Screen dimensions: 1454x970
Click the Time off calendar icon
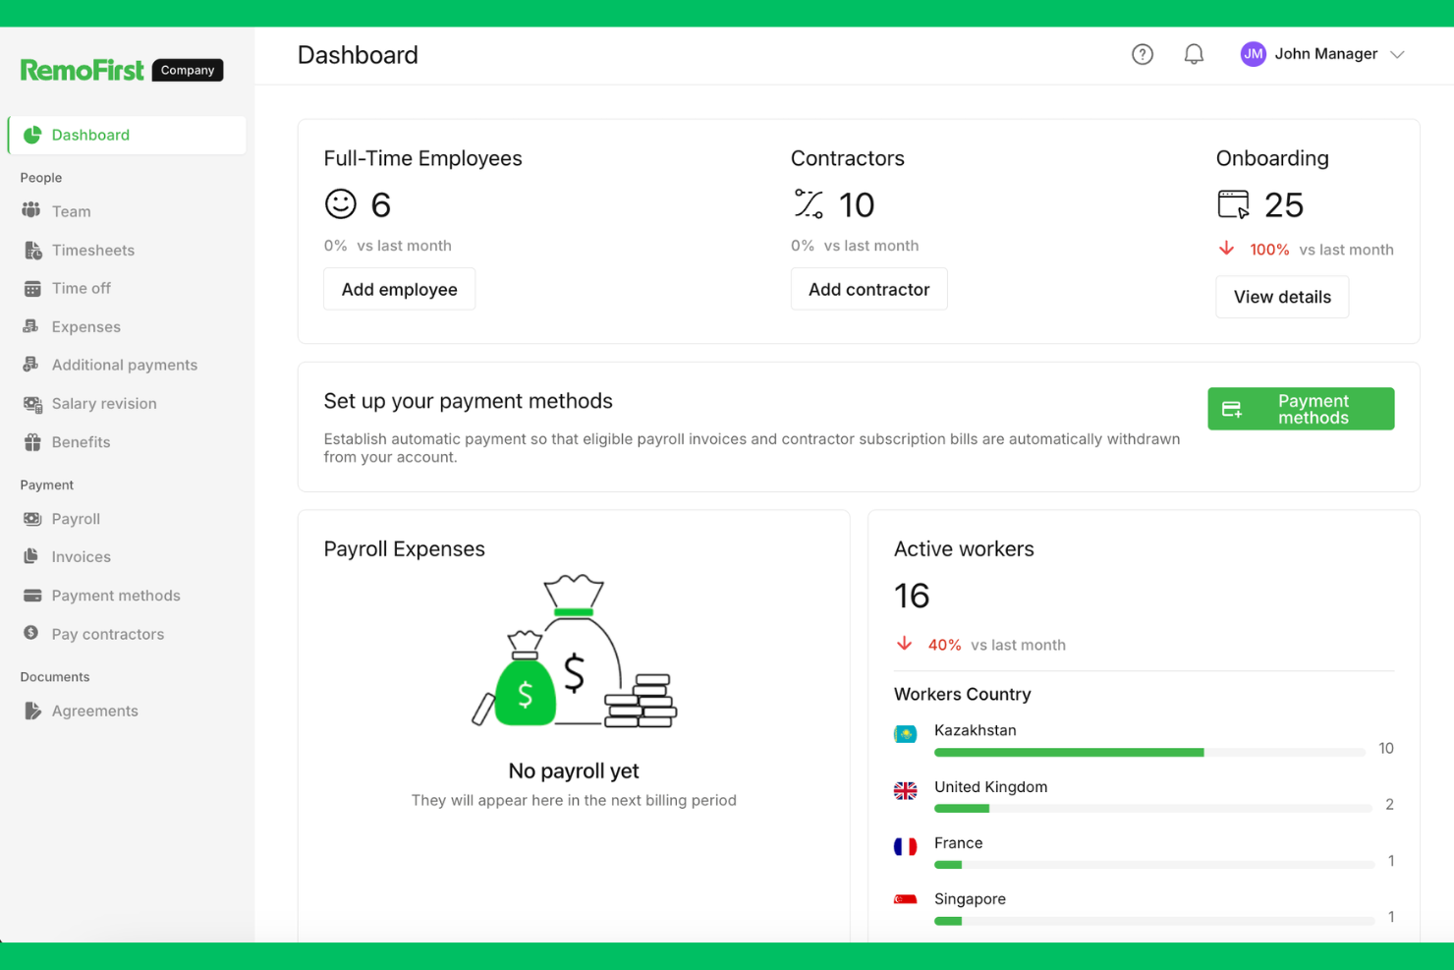tap(31, 288)
